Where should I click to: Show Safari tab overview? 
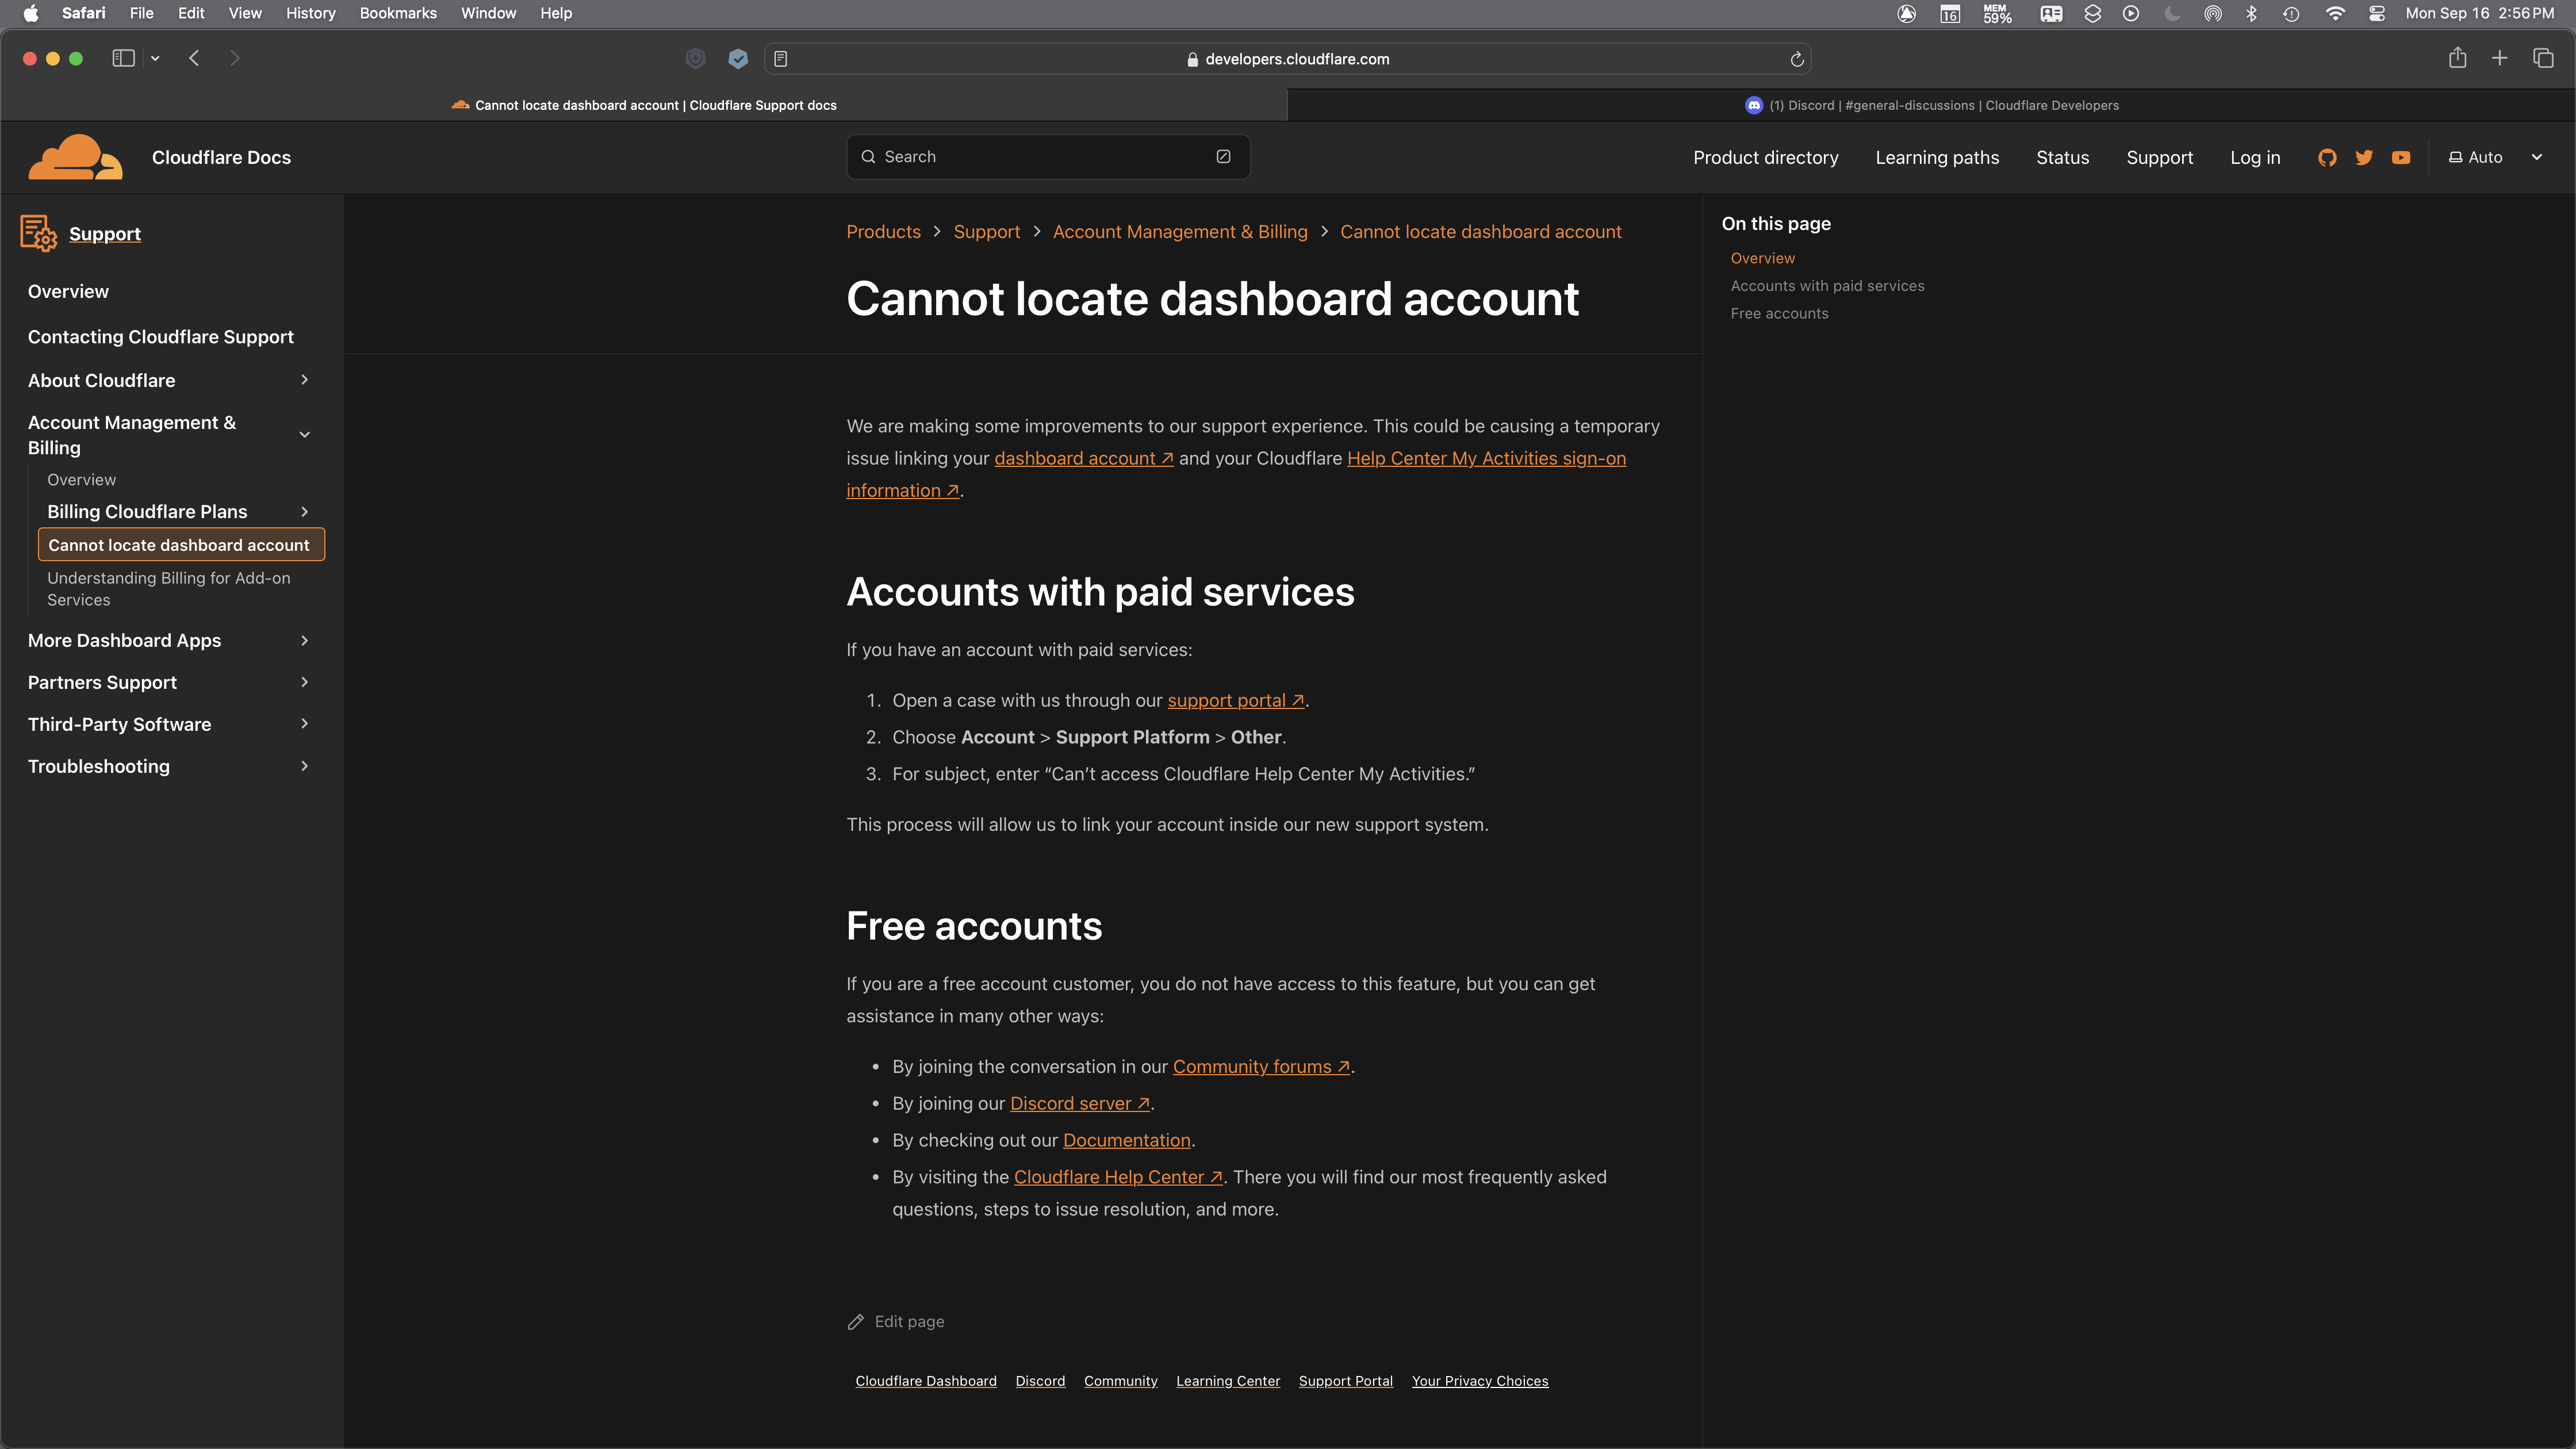pos(2543,58)
